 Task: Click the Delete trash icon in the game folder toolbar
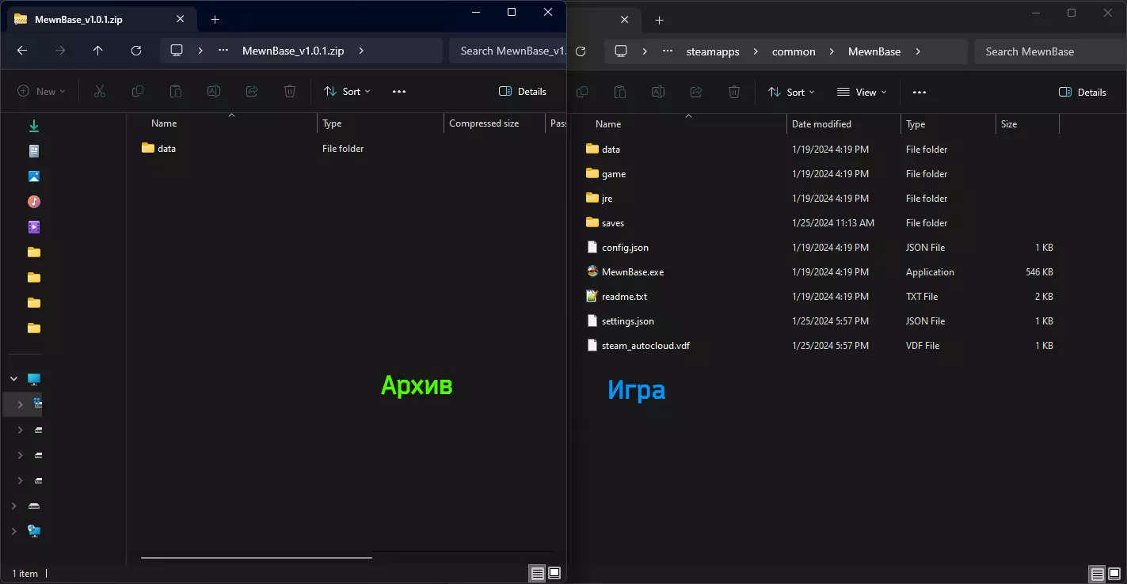[x=734, y=92]
